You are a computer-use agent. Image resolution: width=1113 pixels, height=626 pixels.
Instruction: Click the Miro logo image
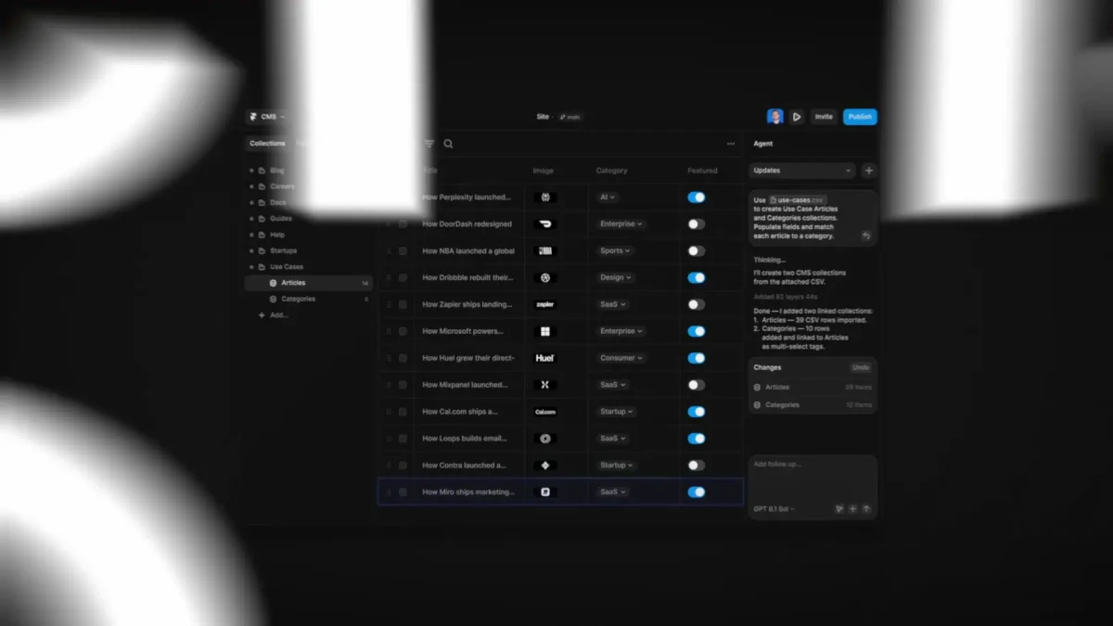tap(545, 492)
